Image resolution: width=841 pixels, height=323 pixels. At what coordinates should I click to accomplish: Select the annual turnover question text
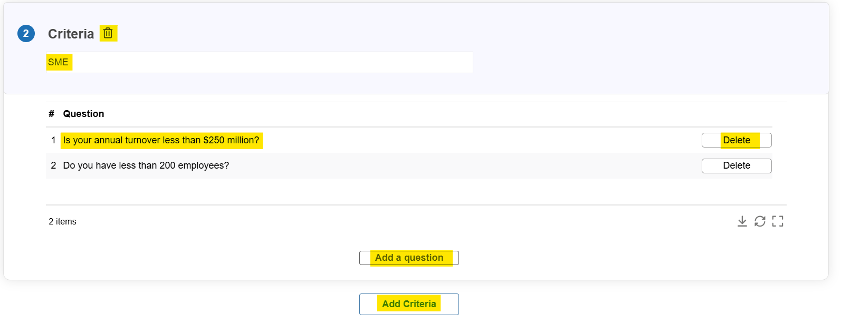[x=161, y=140]
